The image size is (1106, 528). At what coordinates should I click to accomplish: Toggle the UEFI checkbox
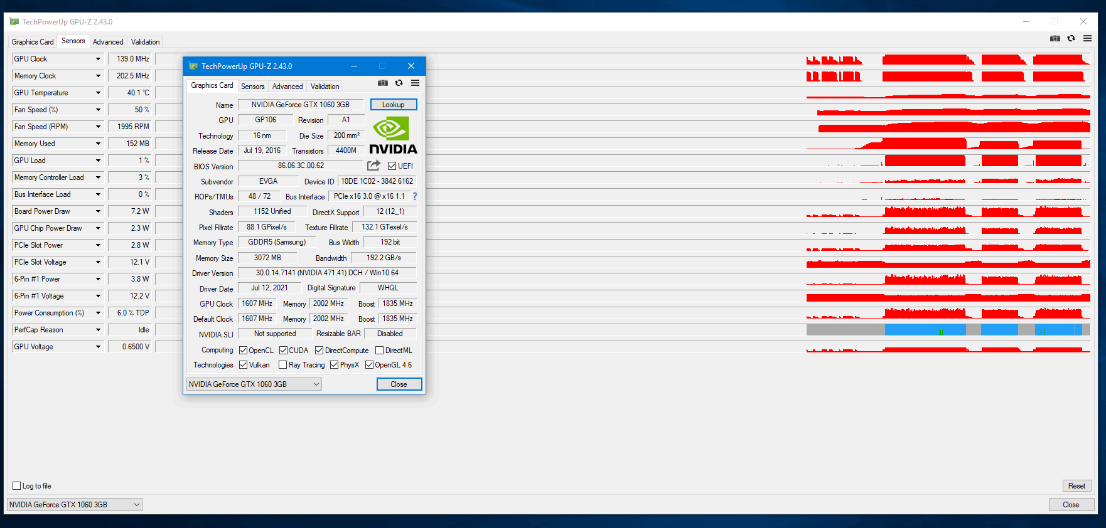pos(392,166)
